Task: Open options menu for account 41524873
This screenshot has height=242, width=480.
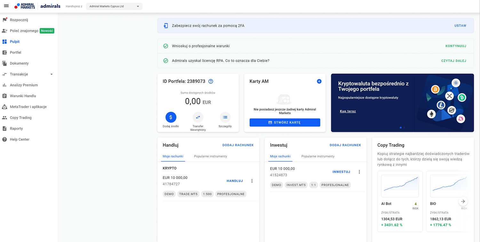Action: point(359,172)
